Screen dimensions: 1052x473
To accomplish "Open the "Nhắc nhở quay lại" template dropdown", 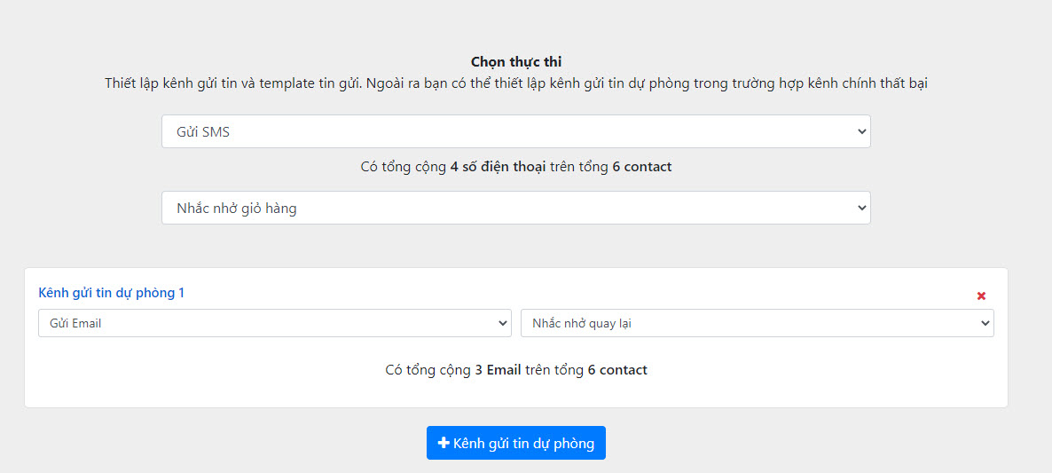I will pyautogui.click(x=757, y=323).
